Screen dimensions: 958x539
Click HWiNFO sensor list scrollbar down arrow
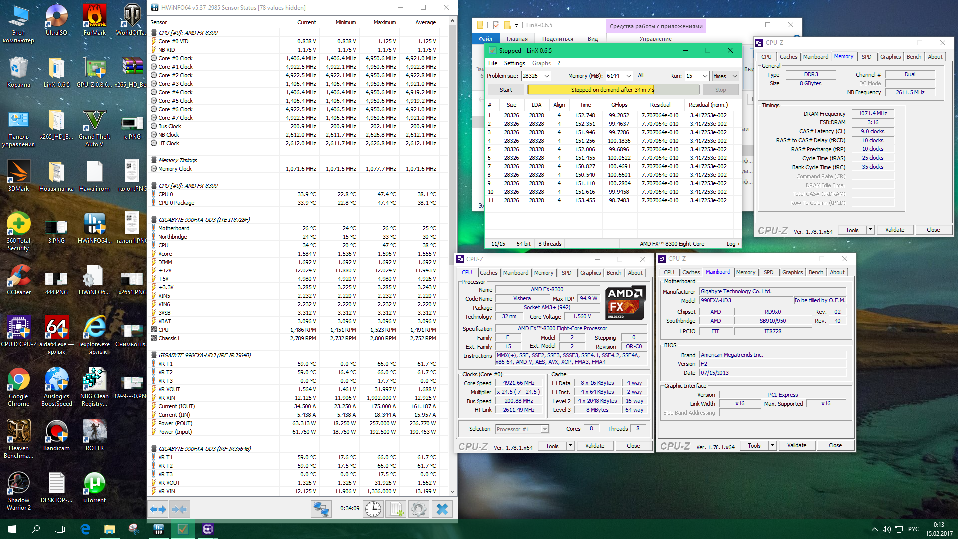[x=452, y=491]
